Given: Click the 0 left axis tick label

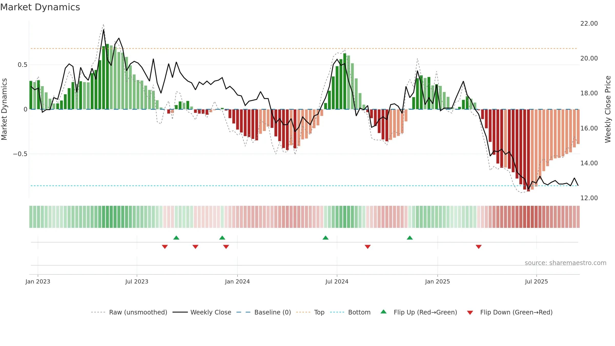Looking at the screenshot, I should click(x=25, y=109).
